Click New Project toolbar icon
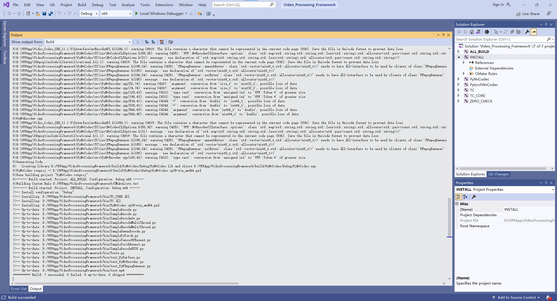The height and width of the screenshot is (301, 557). (28, 14)
